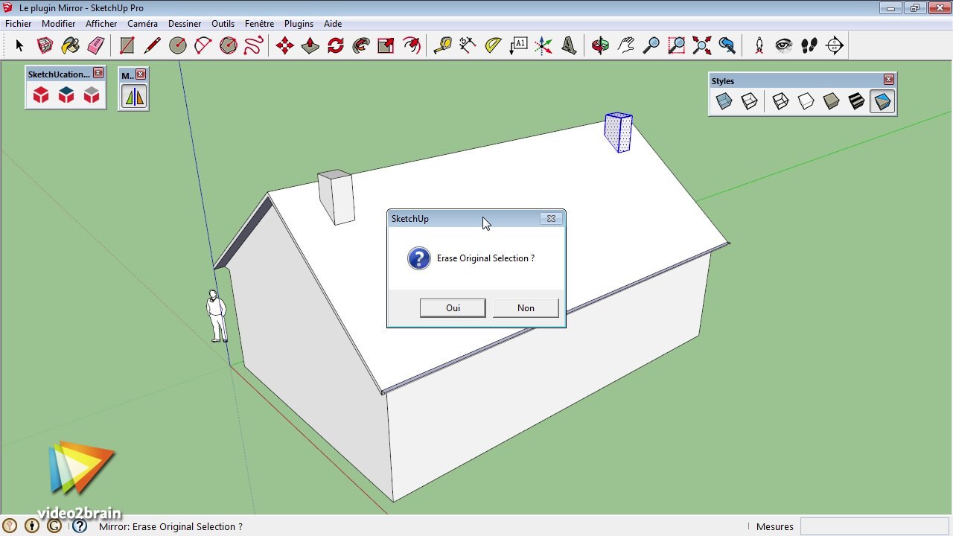Click the Zoom Extents tool
The image size is (953, 536).
701,45
